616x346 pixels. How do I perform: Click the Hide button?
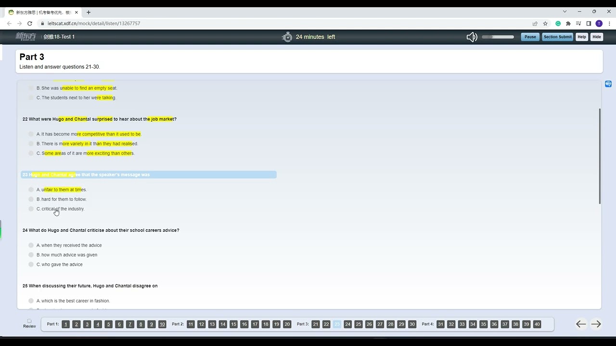(x=597, y=37)
